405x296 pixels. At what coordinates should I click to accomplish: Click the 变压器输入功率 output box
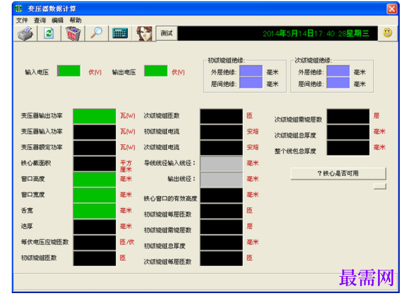tap(95, 132)
